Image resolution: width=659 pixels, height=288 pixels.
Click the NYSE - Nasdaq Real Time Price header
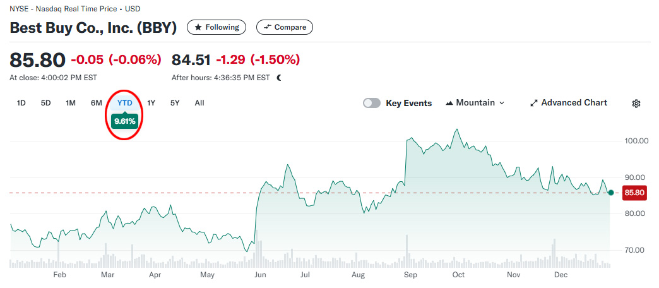[x=75, y=8]
